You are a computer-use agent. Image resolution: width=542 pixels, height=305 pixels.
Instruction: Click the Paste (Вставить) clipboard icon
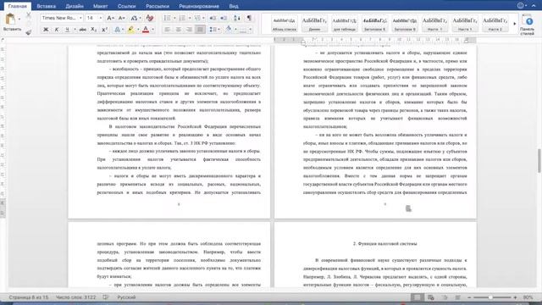[x=10, y=19]
